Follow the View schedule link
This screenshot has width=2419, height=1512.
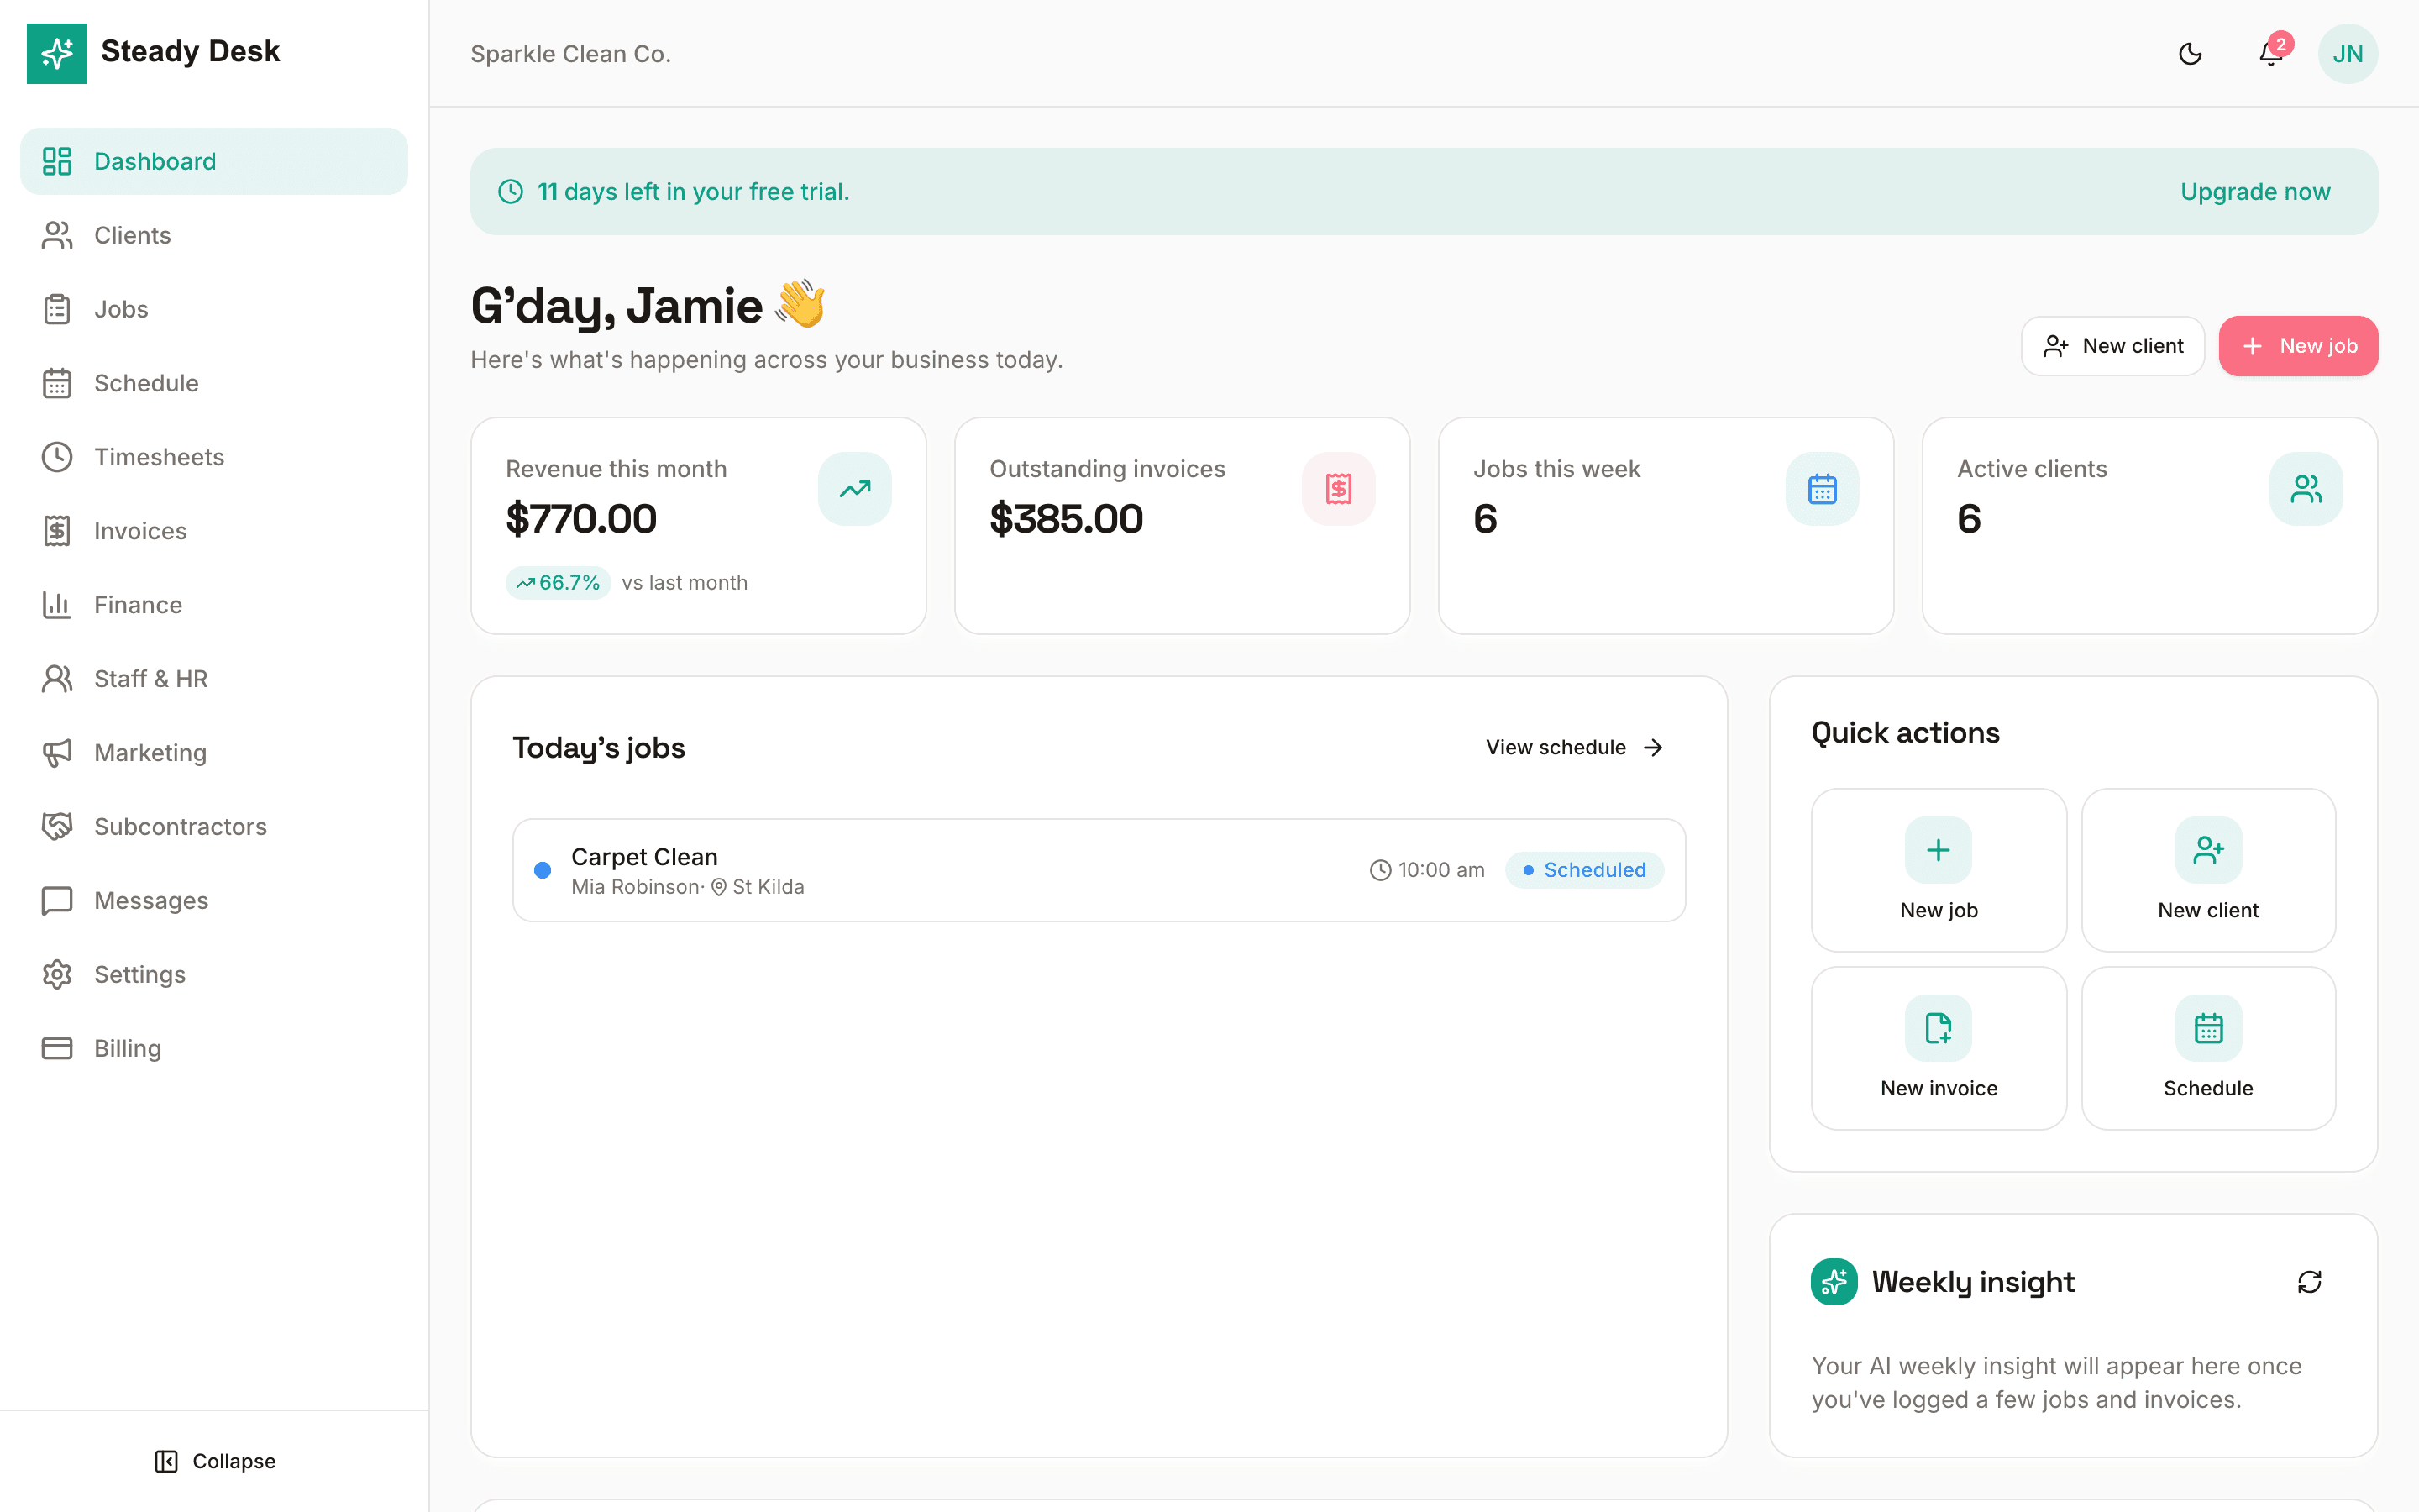click(x=1574, y=748)
